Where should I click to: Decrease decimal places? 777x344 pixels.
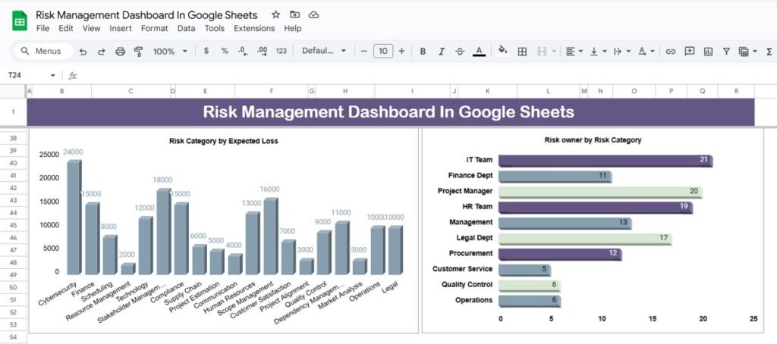click(x=243, y=51)
